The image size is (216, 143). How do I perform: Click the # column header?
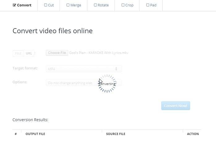16,134
